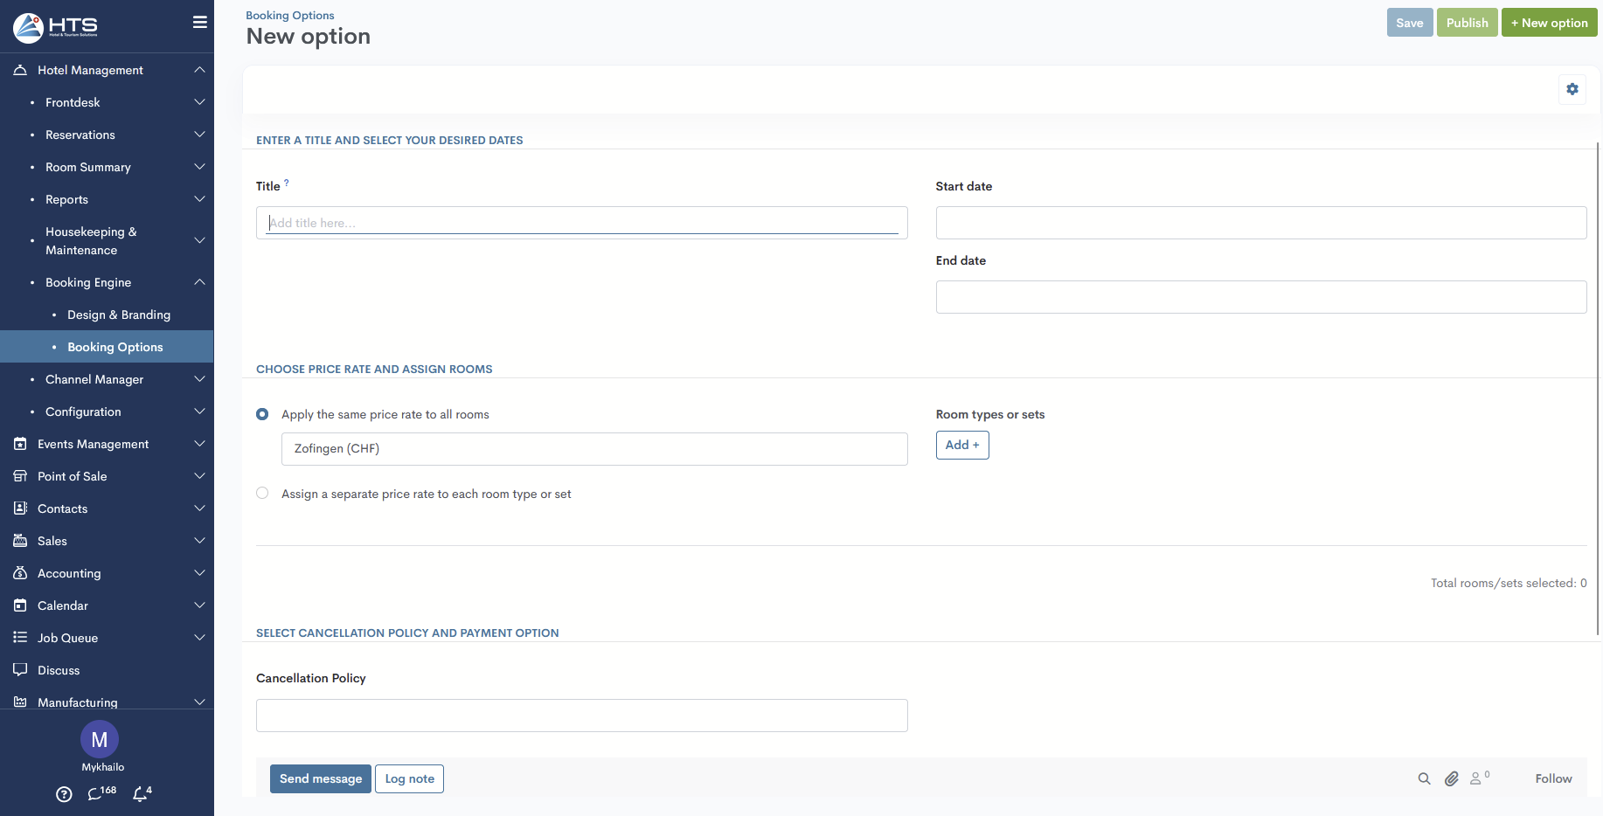Click the Publish button
Image resolution: width=1603 pixels, height=816 pixels.
[x=1467, y=23]
